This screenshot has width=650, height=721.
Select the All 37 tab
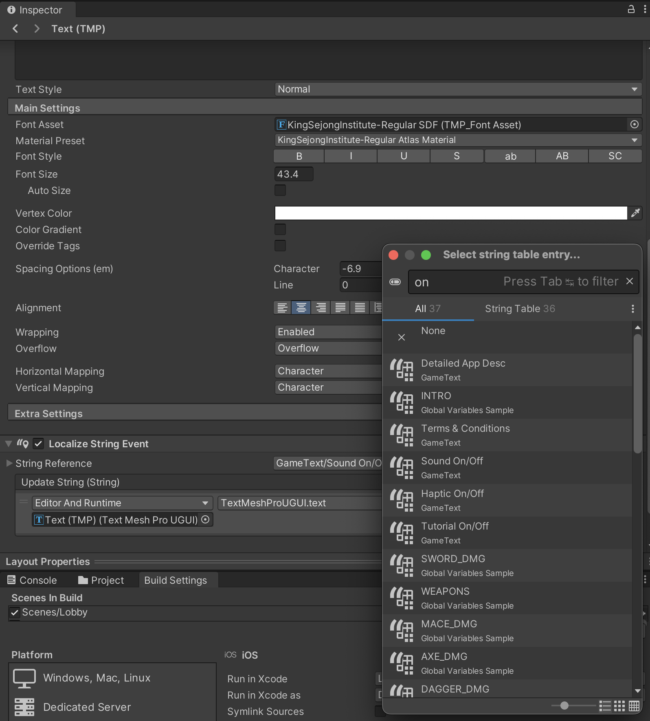(x=428, y=309)
